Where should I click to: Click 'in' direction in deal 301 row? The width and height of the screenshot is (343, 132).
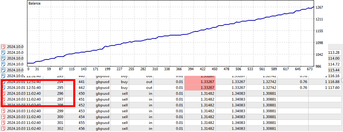click(151, 123)
